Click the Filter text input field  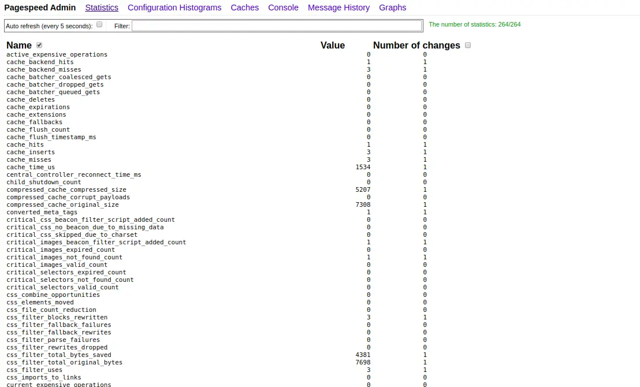tap(277, 26)
